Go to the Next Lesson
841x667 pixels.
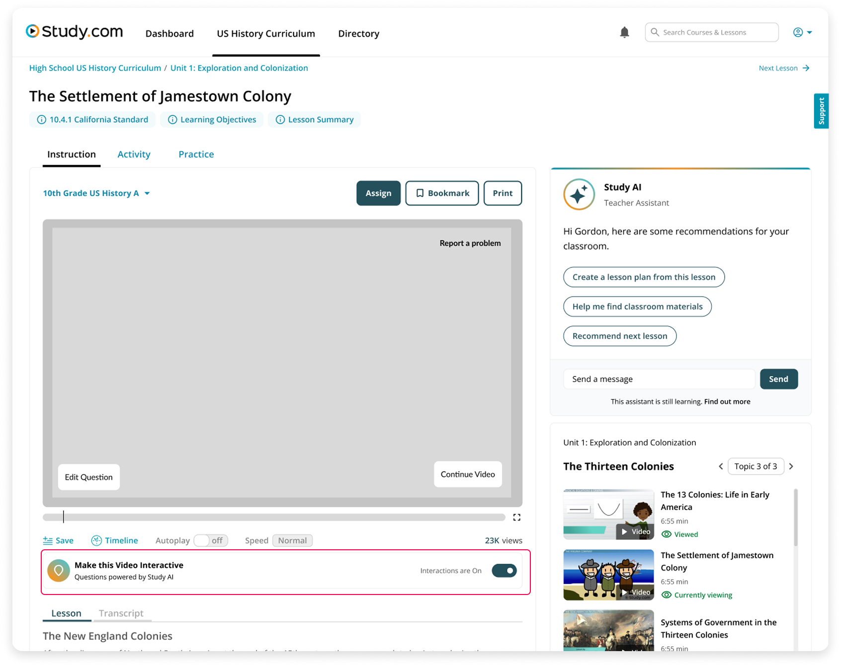784,68
